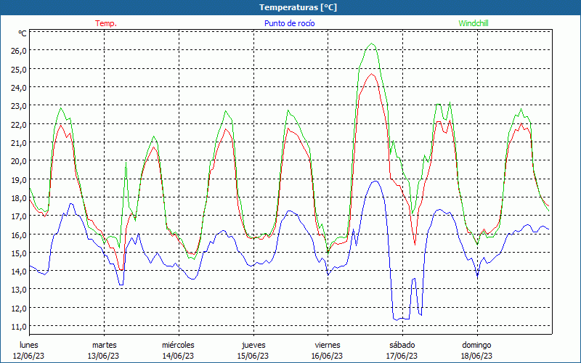Click the 'sábado' day label
This screenshot has width=581, height=363.
[402, 345]
